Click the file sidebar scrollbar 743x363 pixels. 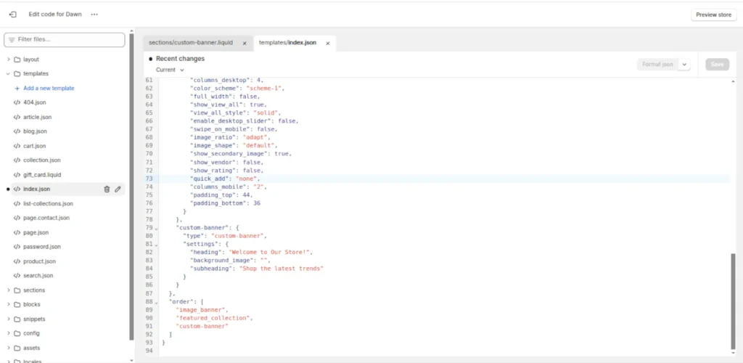pyautogui.click(x=131, y=187)
